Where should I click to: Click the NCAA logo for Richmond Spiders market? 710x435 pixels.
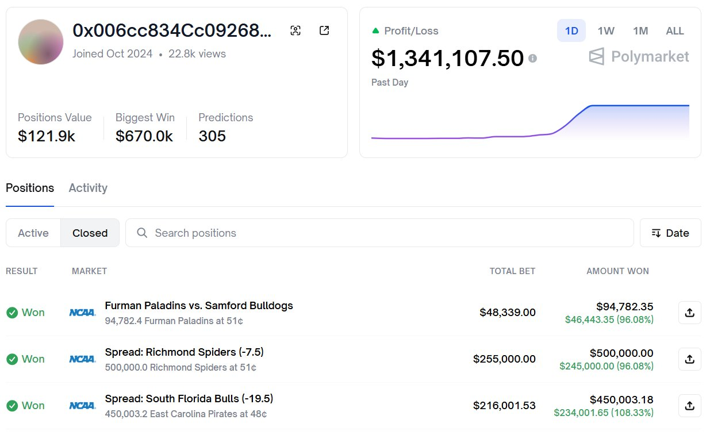82,359
